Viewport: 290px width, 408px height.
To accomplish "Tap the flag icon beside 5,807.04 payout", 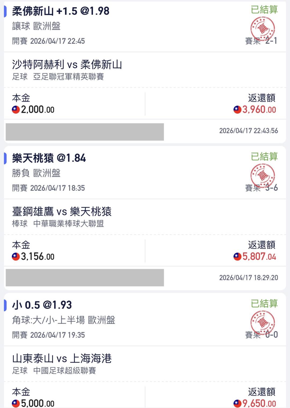I will (237, 257).
